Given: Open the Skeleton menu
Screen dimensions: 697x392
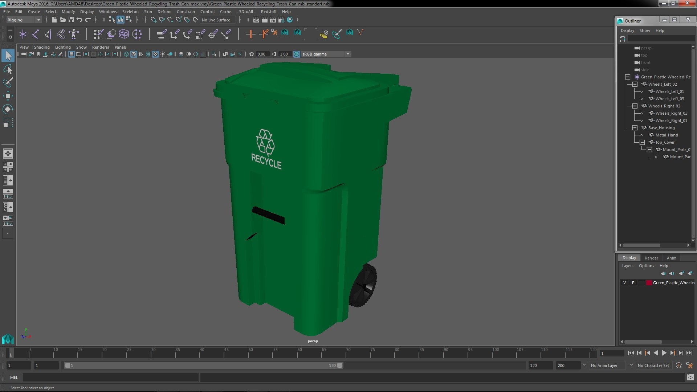Looking at the screenshot, I should [130, 12].
